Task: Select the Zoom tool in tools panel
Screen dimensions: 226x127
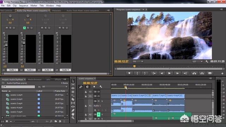Action: (73, 118)
